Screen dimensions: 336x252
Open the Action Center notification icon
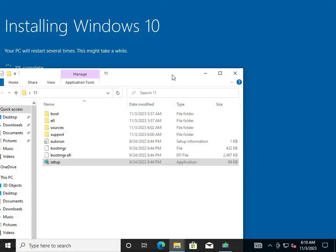[325, 245]
